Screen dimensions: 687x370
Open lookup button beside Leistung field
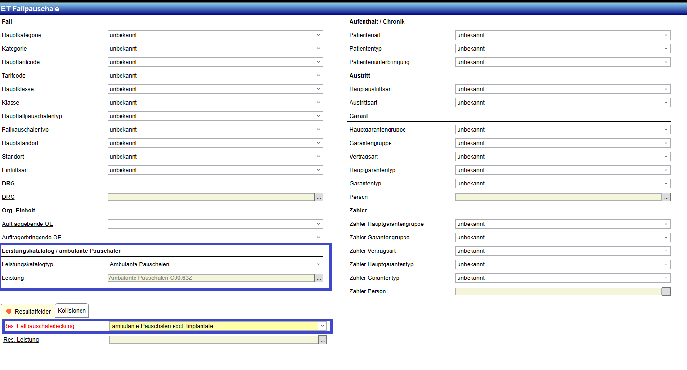(319, 278)
